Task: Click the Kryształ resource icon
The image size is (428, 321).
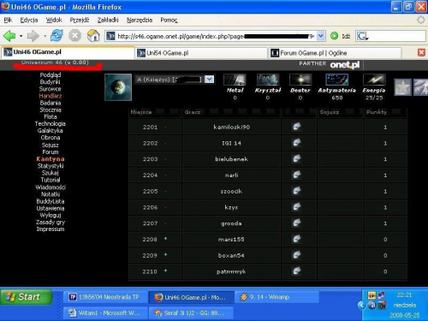Action: point(268,80)
